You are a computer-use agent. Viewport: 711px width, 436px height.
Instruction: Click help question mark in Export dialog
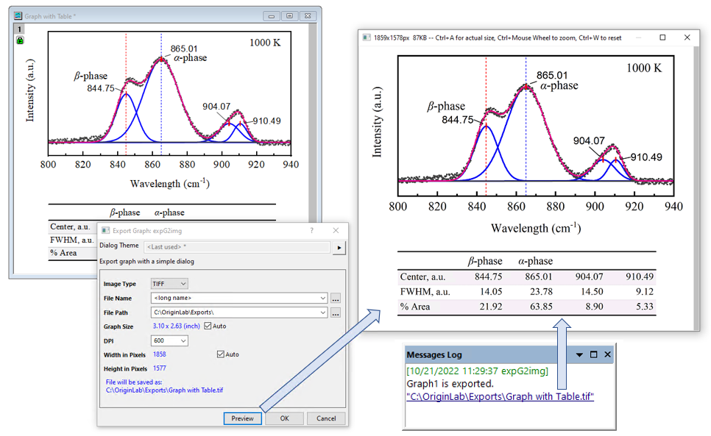pyautogui.click(x=311, y=231)
